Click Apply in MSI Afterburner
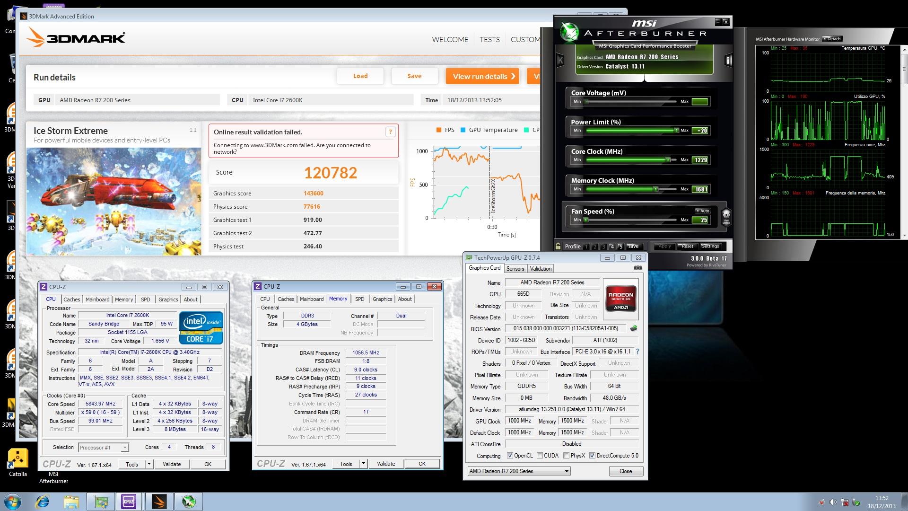 click(x=664, y=246)
